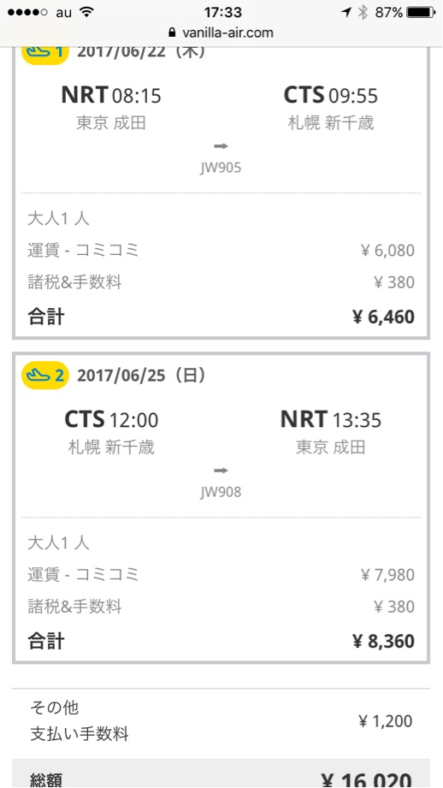Image resolution: width=443 pixels, height=788 pixels.
Task: Tap NRT 08:15 departure info
Action: [111, 94]
